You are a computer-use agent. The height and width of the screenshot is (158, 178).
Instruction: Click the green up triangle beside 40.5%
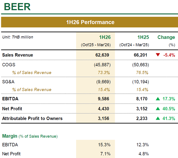pyautogui.click(x=158, y=109)
